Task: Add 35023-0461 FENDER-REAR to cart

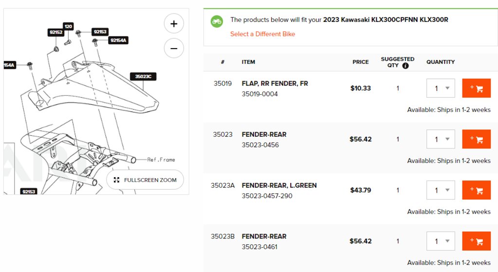Action: click(x=476, y=241)
